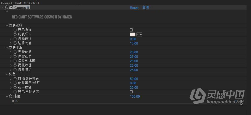
Task: Expand the 统一肤色 property
Action: point(11,87)
